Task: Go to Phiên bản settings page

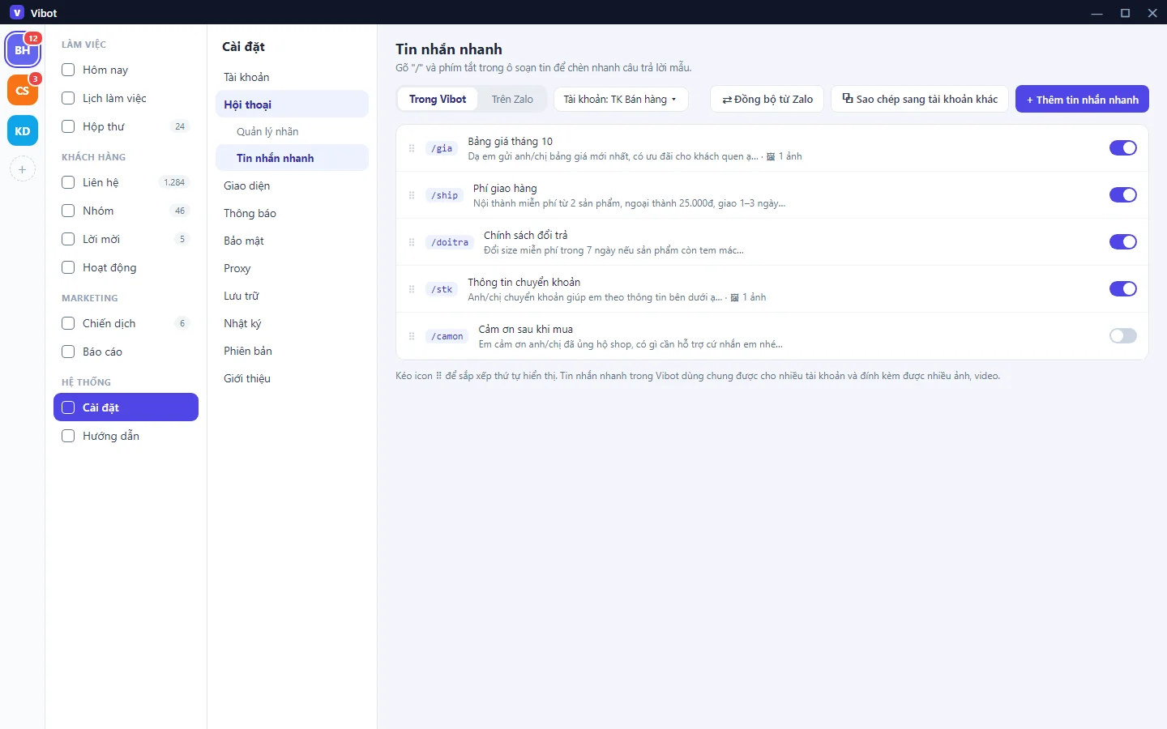Action: pos(292,351)
